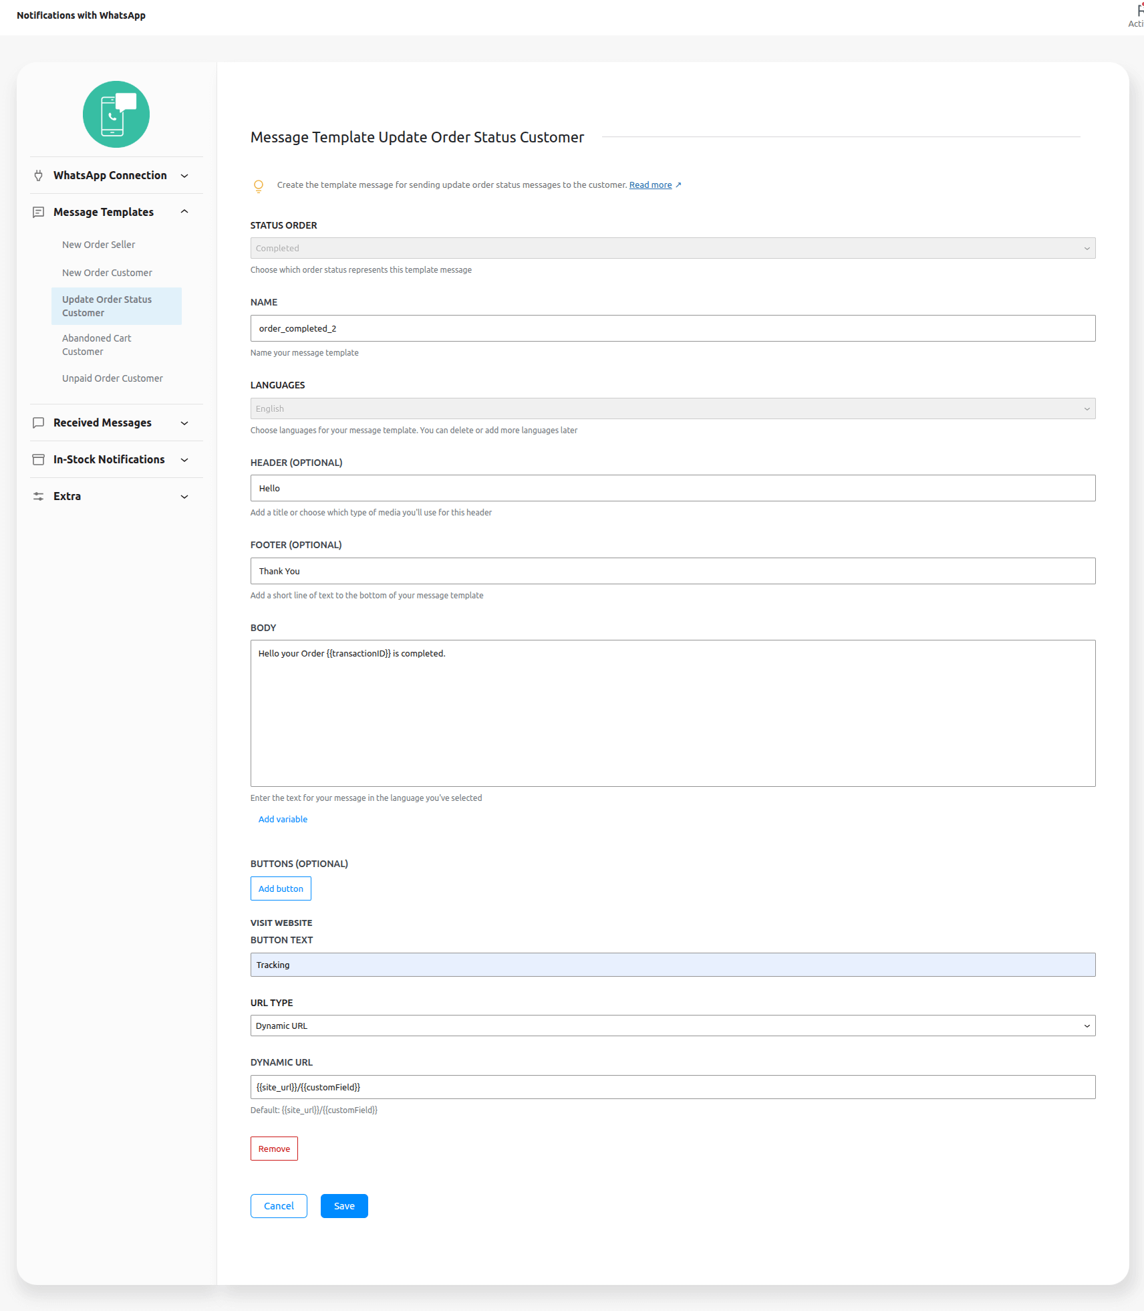The height and width of the screenshot is (1311, 1144).
Task: Click the In-Stock Notifications box icon
Action: point(39,460)
